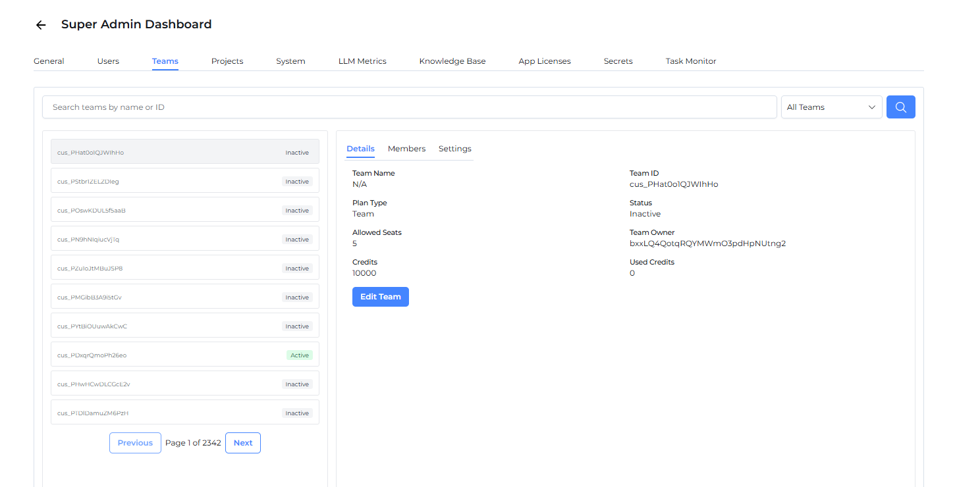Viewport: 955px width, 487px height.
Task: Click the Super Admin Dashboard heading
Action: (x=136, y=24)
